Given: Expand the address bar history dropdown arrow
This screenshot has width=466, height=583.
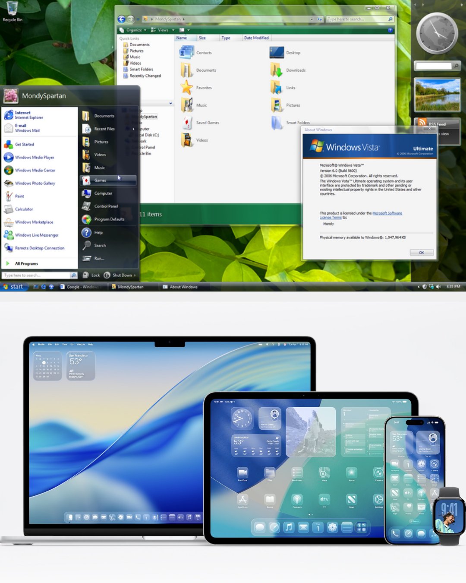Looking at the screenshot, I should coord(312,19).
